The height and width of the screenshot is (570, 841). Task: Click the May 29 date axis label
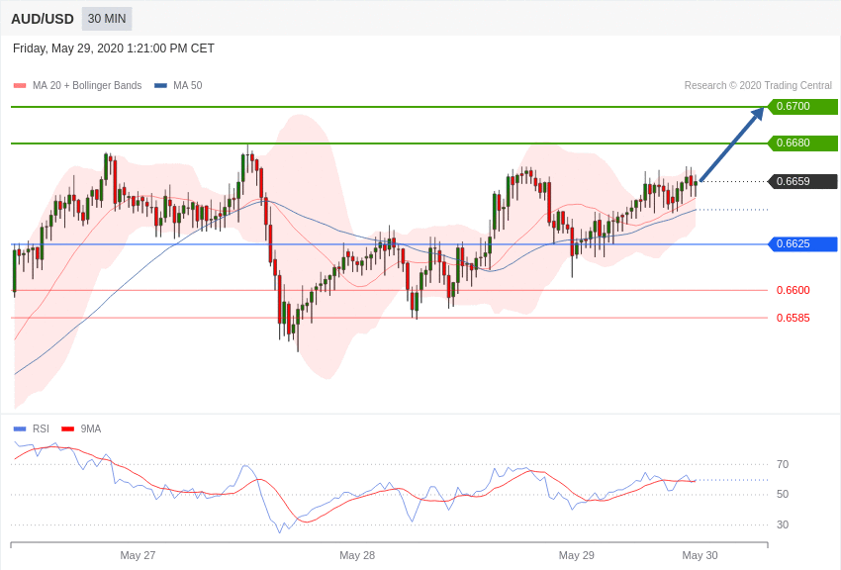(577, 555)
